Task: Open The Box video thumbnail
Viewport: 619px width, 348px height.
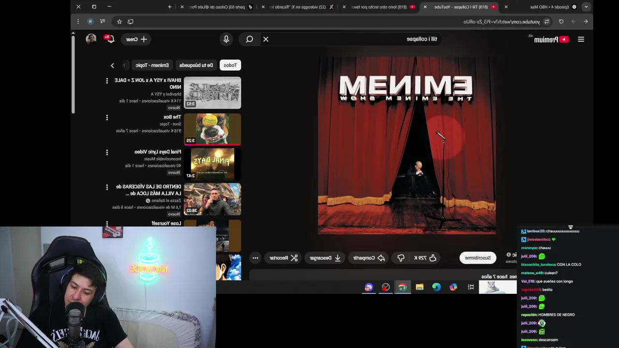Action: pos(212,129)
